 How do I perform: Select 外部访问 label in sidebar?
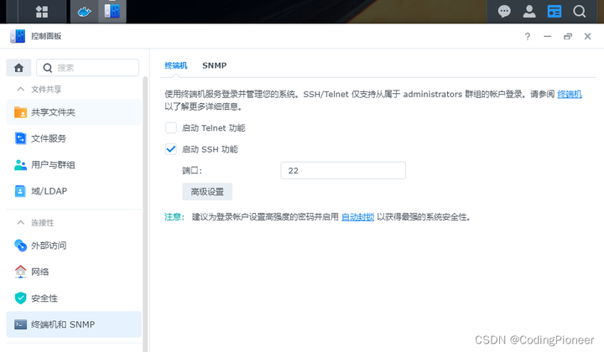[x=49, y=246]
